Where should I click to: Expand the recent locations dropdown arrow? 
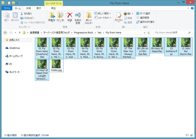[15, 33]
